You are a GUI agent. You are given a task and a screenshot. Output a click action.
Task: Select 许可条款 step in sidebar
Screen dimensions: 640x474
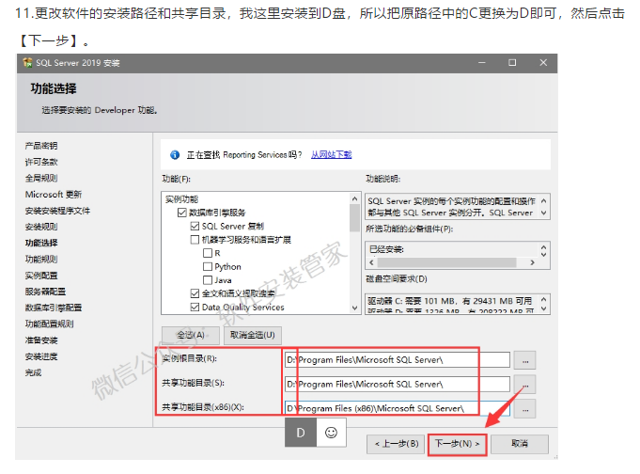coord(41,162)
